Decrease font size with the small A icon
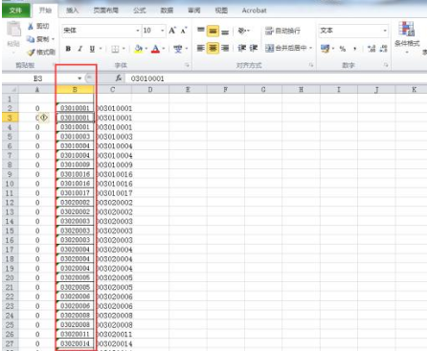Image resolution: width=427 pixels, height=351 pixels. (x=184, y=31)
